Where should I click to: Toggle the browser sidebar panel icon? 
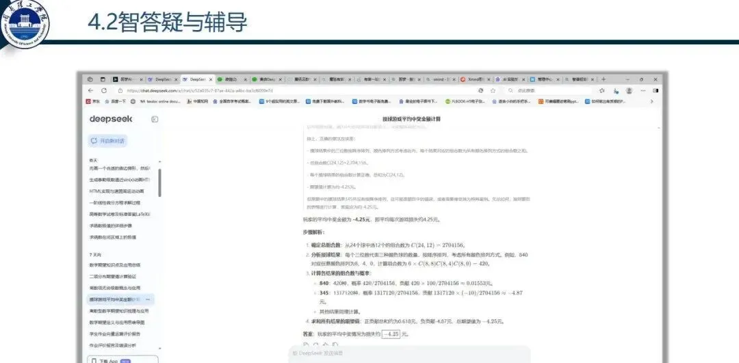[x=655, y=90]
